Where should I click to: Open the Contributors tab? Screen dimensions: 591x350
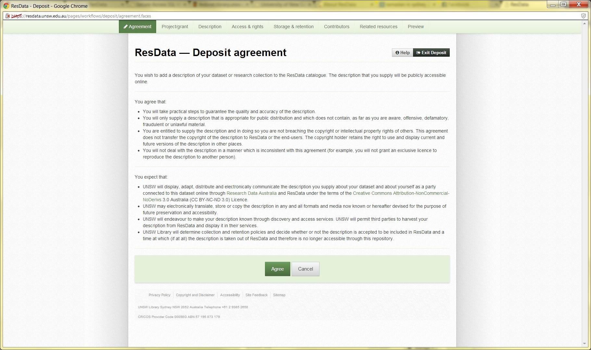336,27
